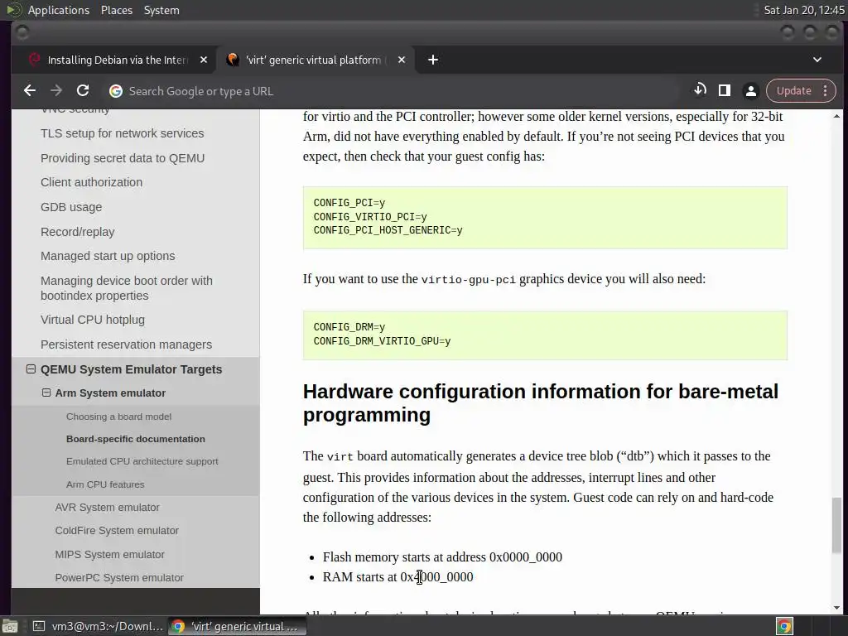The height and width of the screenshot is (636, 848).
Task: Open Board-specific documentation
Action: pyautogui.click(x=136, y=439)
